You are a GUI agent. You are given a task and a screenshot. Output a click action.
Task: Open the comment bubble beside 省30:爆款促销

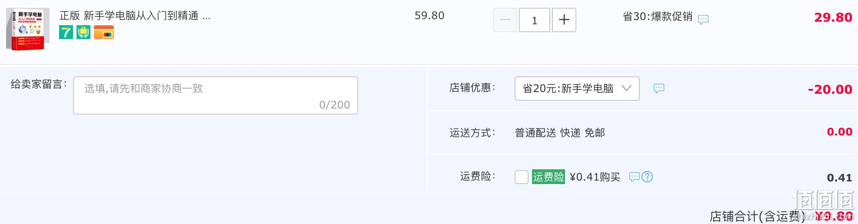pyautogui.click(x=703, y=20)
